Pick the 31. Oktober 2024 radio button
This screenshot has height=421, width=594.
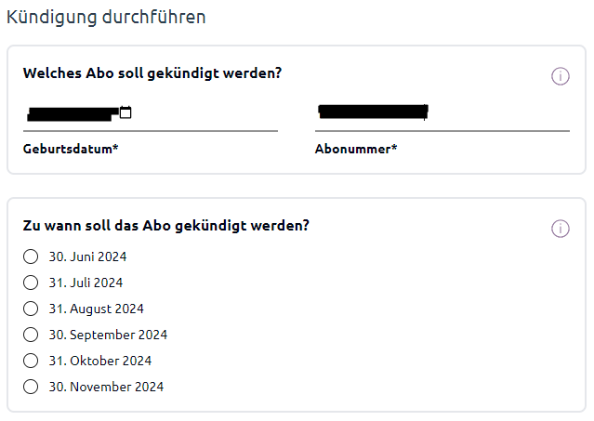tap(31, 361)
